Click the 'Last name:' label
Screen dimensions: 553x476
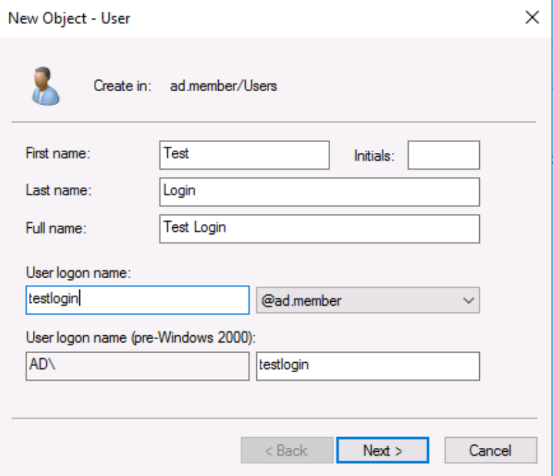(57, 190)
